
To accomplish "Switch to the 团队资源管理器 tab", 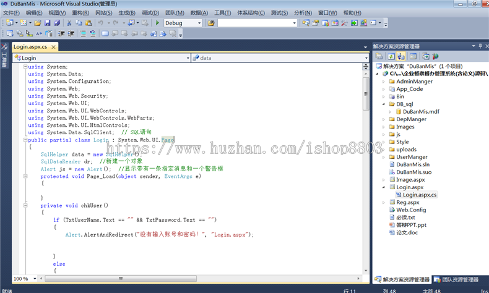I will pyautogui.click(x=456, y=279).
